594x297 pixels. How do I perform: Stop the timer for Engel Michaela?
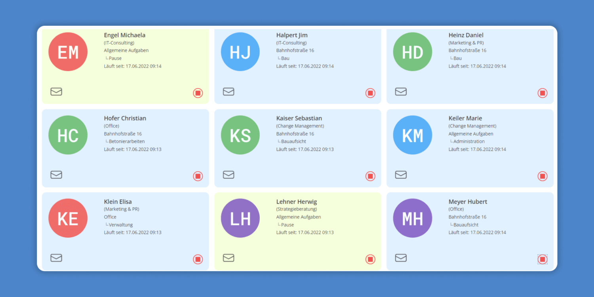[198, 93]
